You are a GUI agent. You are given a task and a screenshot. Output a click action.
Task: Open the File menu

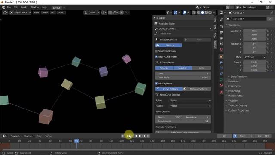coord(9,7)
